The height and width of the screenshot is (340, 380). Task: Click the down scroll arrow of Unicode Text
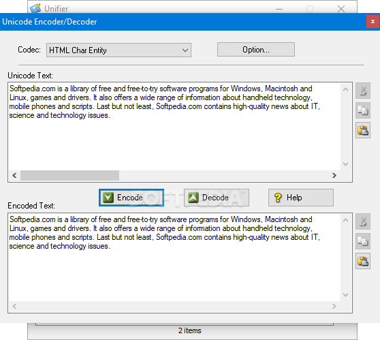tap(346, 164)
